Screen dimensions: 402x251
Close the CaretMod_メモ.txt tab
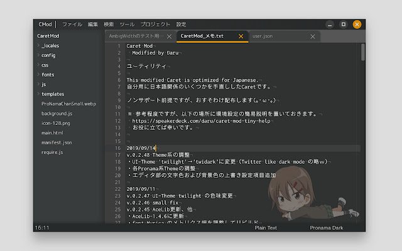tap(241, 36)
